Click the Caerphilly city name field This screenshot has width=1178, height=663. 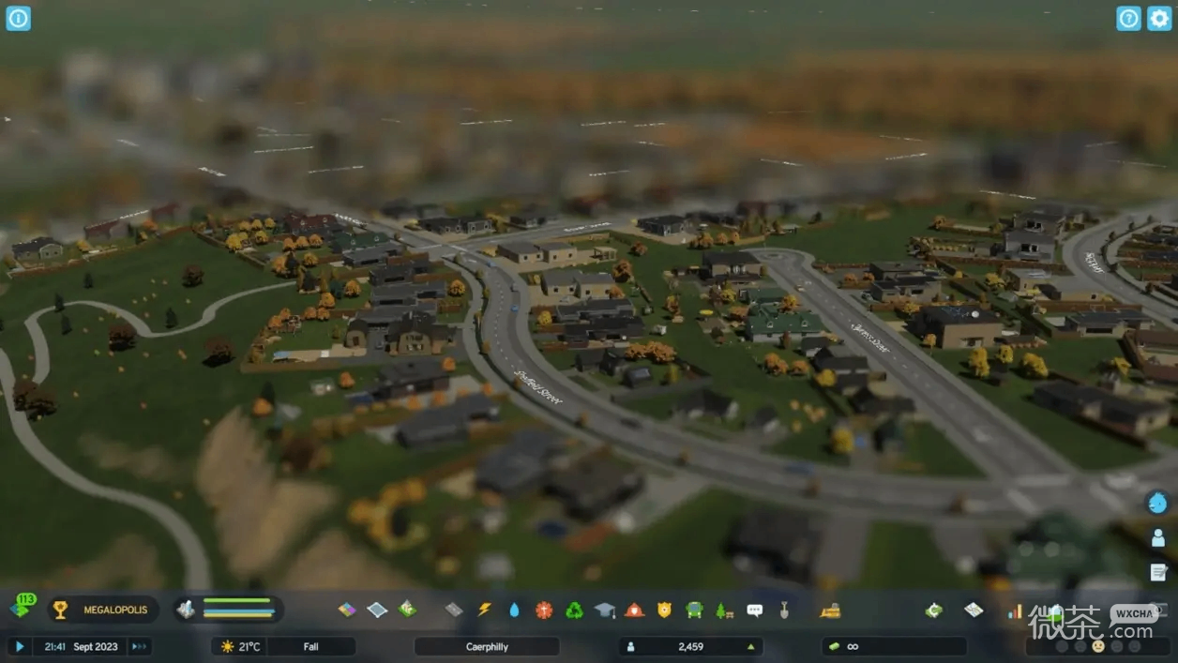coord(487,646)
